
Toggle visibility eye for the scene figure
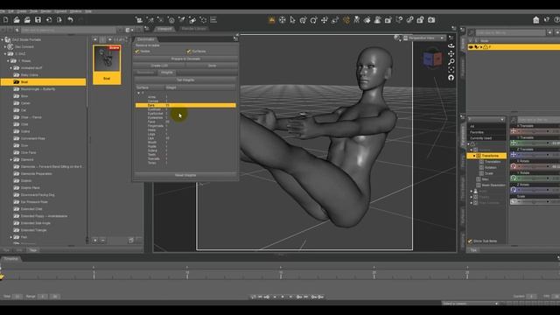pyautogui.click(x=471, y=47)
